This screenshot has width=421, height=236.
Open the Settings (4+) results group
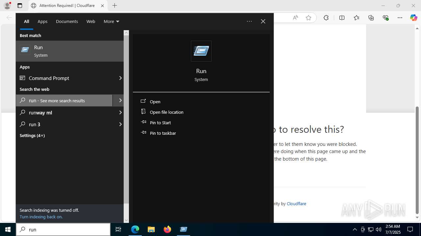coord(32,135)
